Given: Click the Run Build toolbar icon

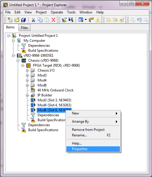Looking at the screenshot, I should coord(122,20).
